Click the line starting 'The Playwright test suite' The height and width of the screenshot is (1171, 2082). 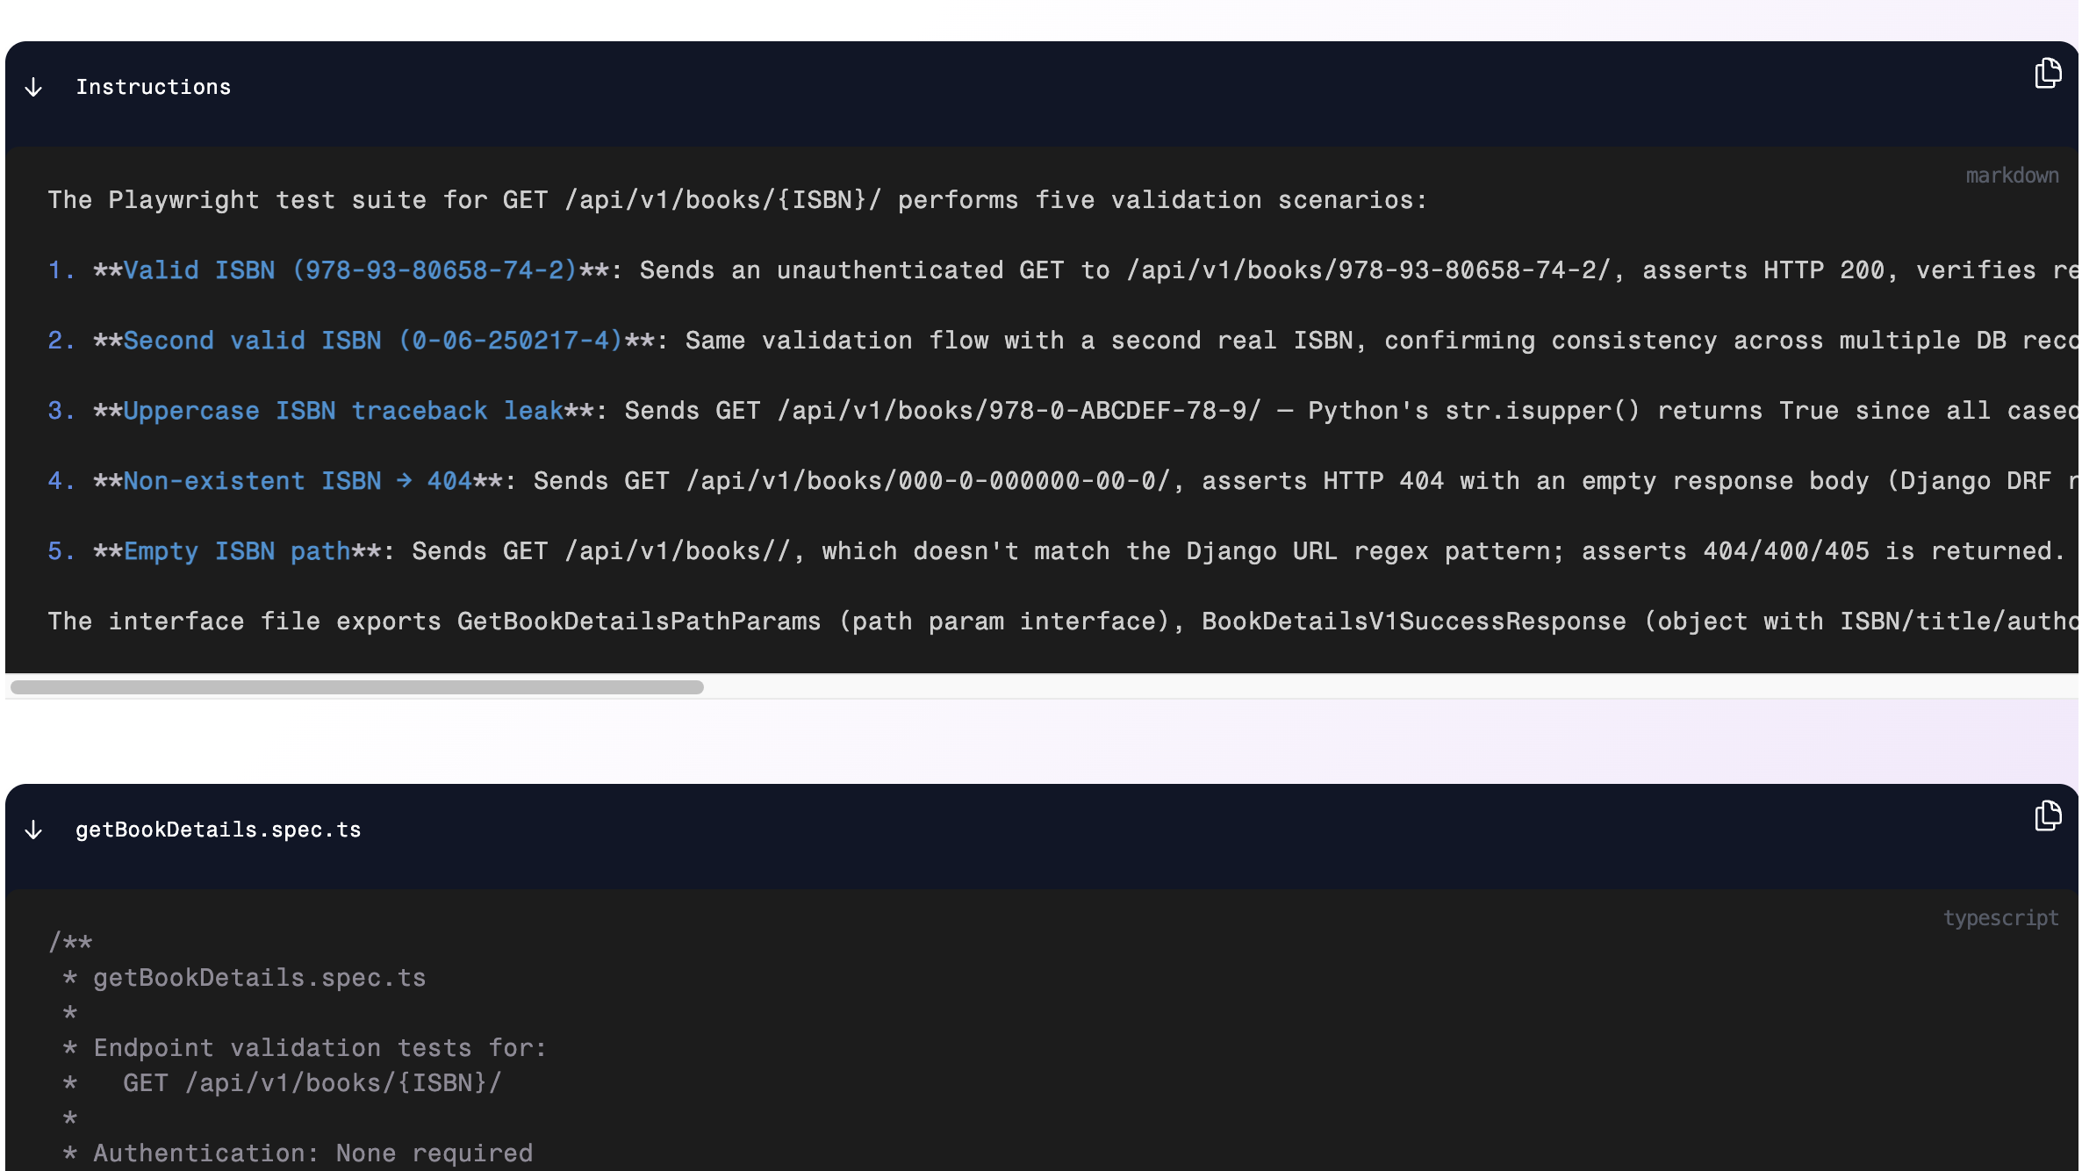click(x=737, y=200)
